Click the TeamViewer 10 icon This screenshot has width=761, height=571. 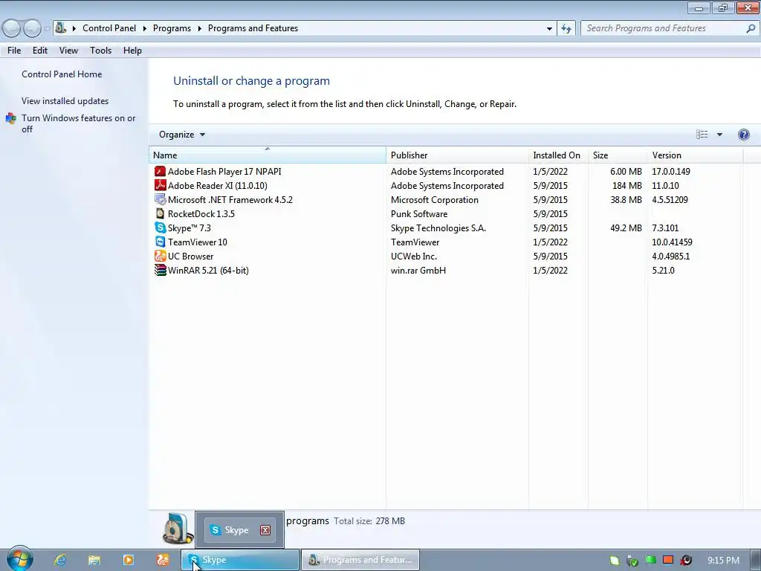pyautogui.click(x=160, y=242)
